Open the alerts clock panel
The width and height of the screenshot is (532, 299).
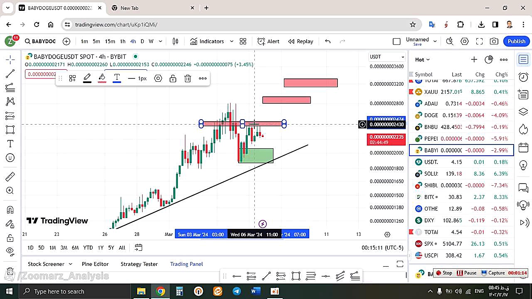coord(523,77)
